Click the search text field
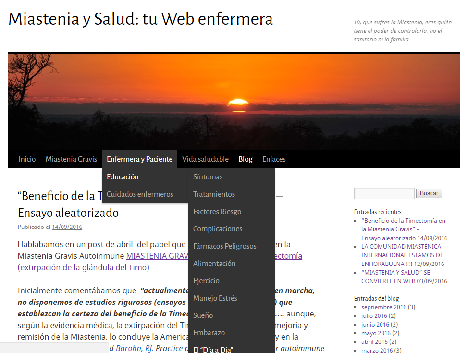 [x=384, y=193]
